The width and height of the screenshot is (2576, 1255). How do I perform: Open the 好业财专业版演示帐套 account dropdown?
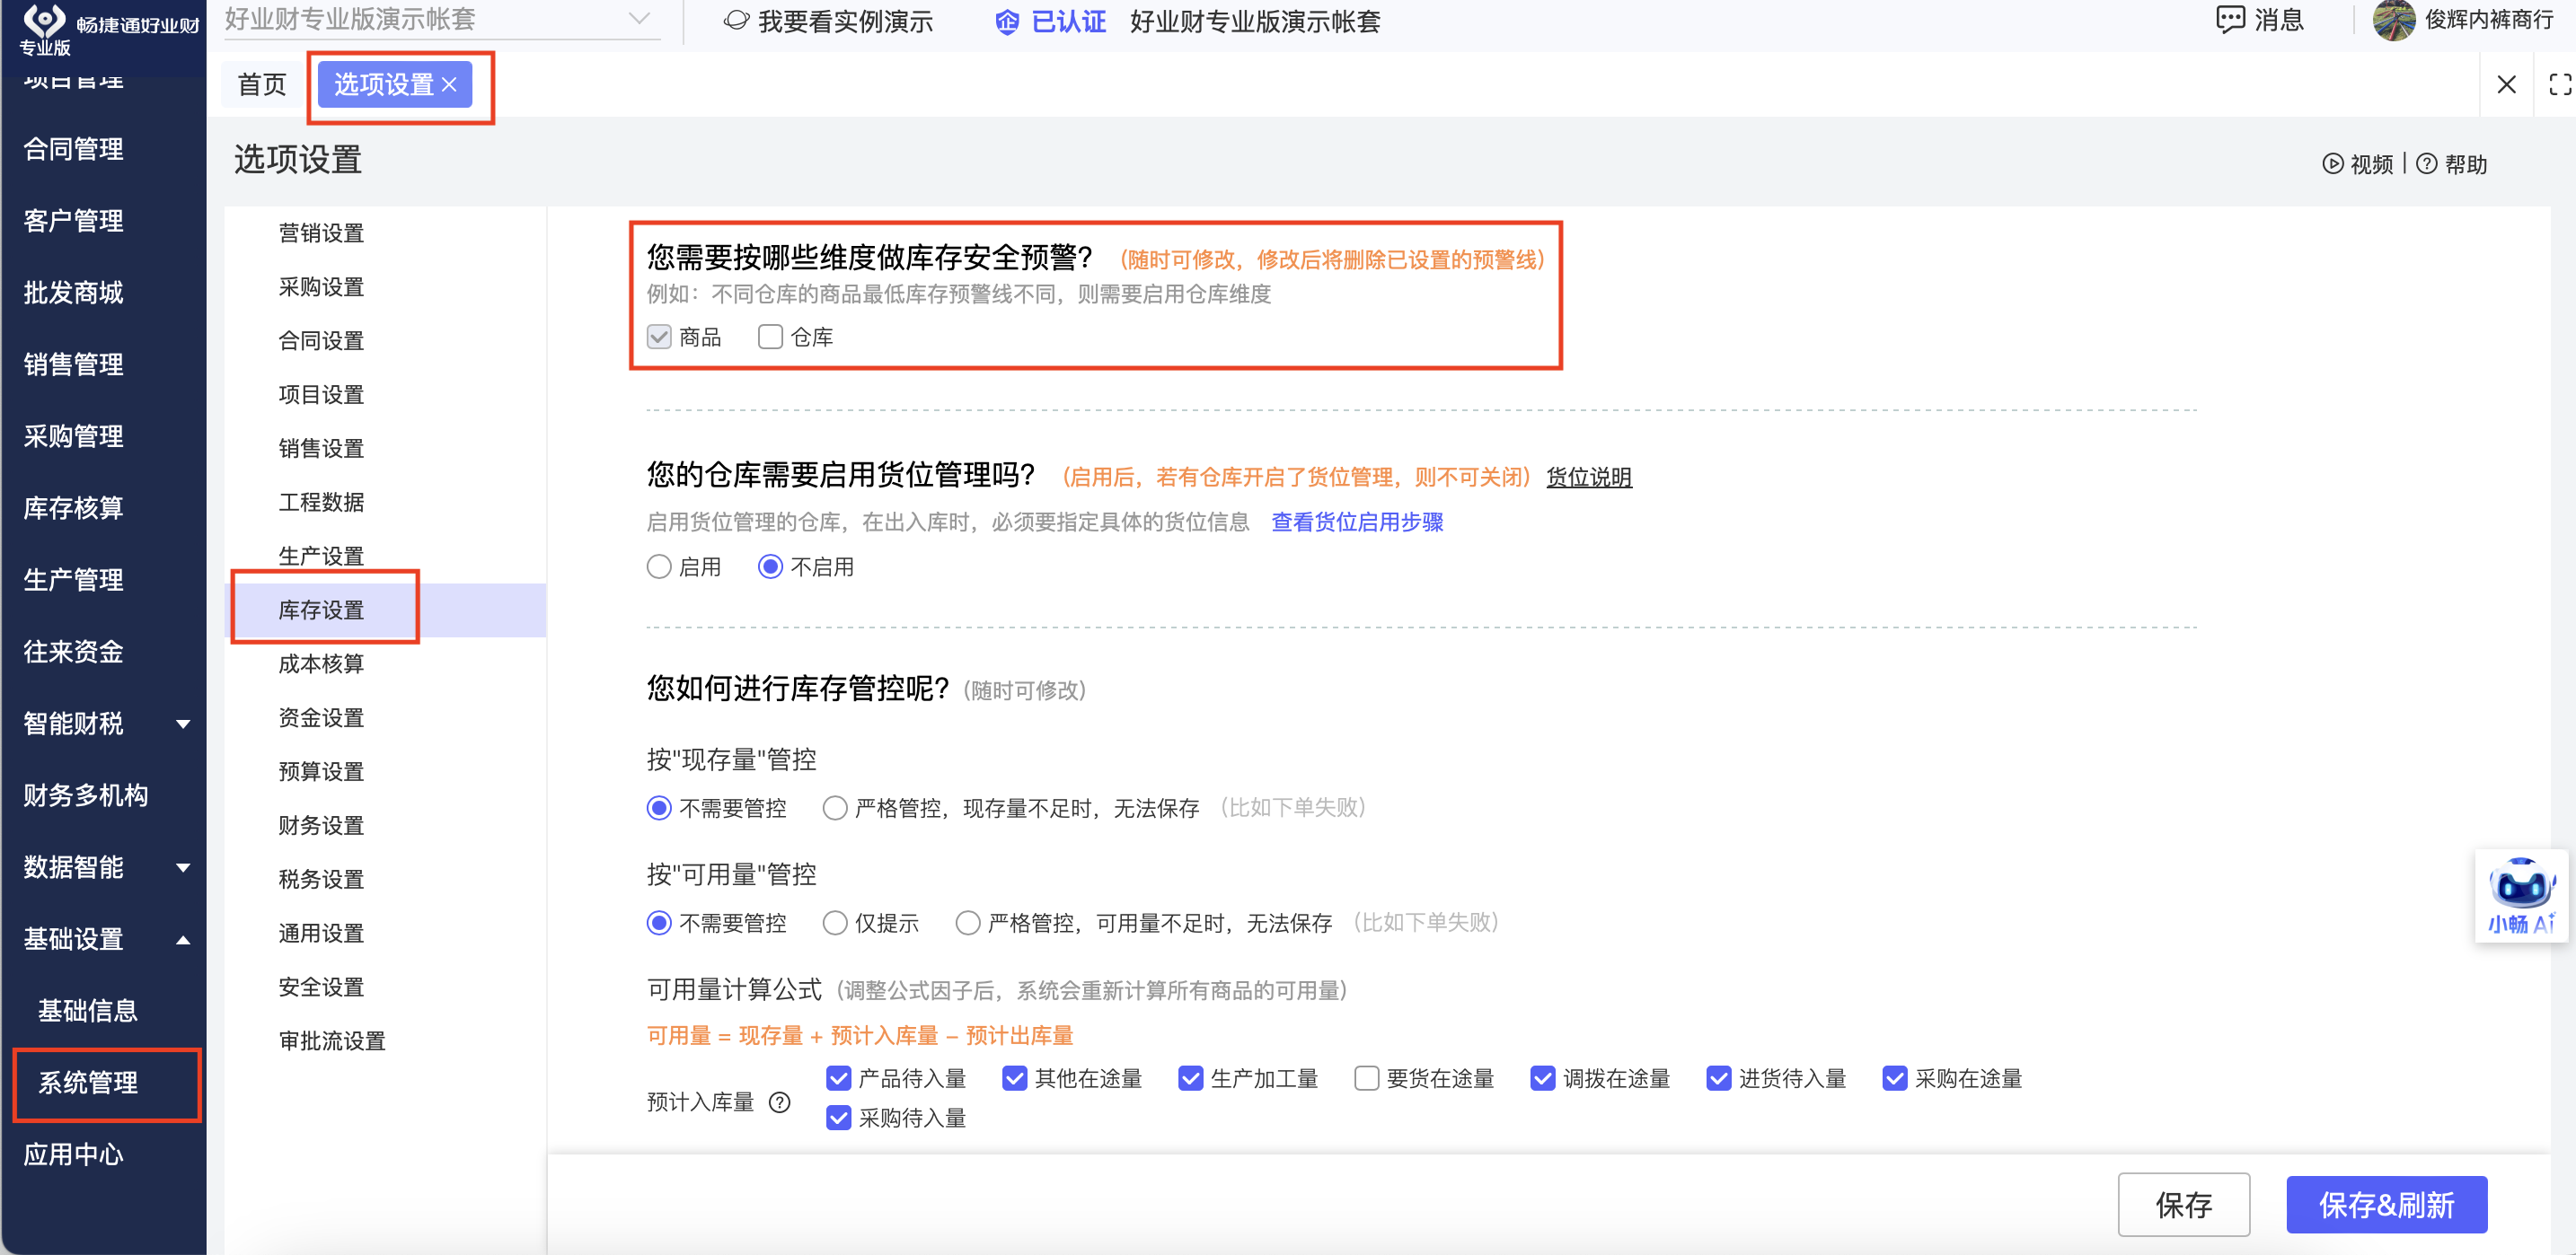639,19
